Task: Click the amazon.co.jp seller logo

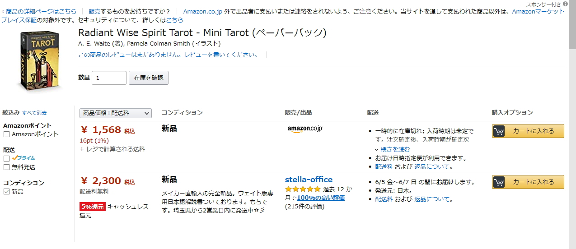Action: tap(305, 129)
